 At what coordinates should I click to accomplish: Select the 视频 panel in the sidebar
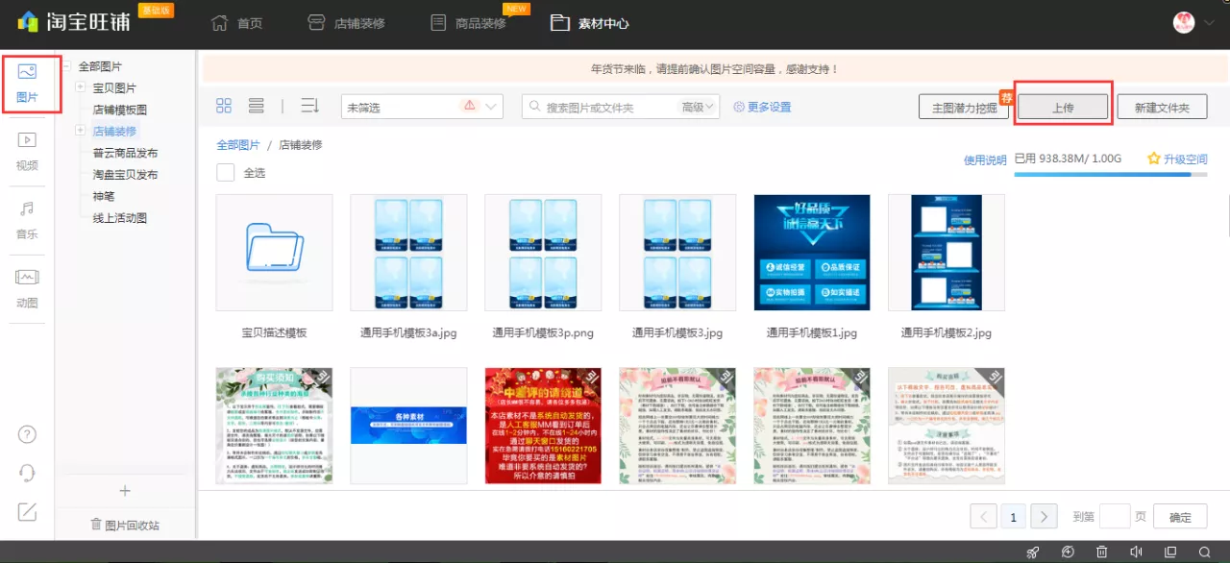(27, 149)
